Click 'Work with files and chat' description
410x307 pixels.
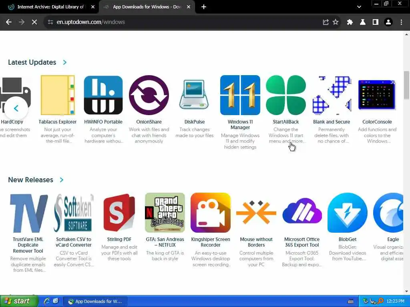[x=149, y=135]
